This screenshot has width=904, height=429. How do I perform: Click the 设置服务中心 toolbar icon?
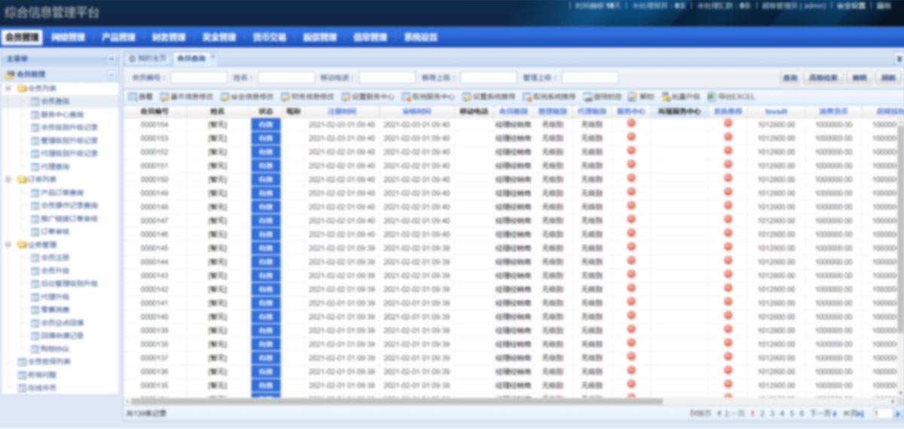coord(345,97)
